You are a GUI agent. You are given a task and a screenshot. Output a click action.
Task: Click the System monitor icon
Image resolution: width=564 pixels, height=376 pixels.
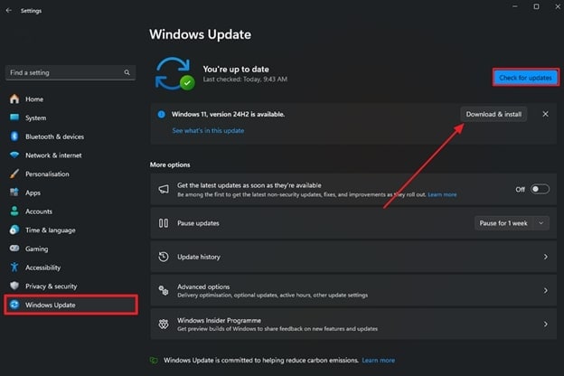(x=14, y=117)
